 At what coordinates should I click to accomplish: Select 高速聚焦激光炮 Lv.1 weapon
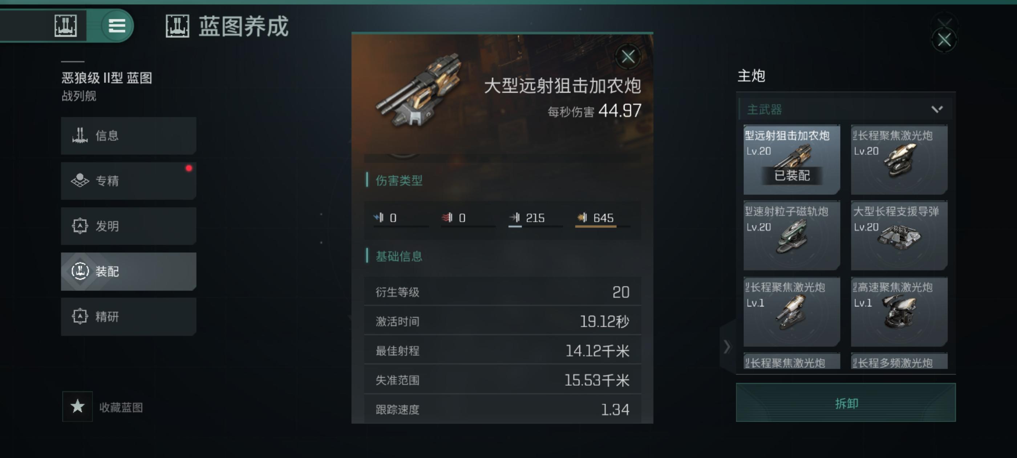click(x=899, y=312)
